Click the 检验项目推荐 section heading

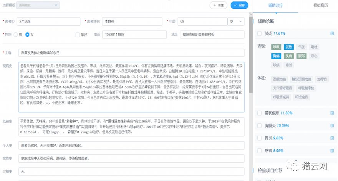coord(270,171)
